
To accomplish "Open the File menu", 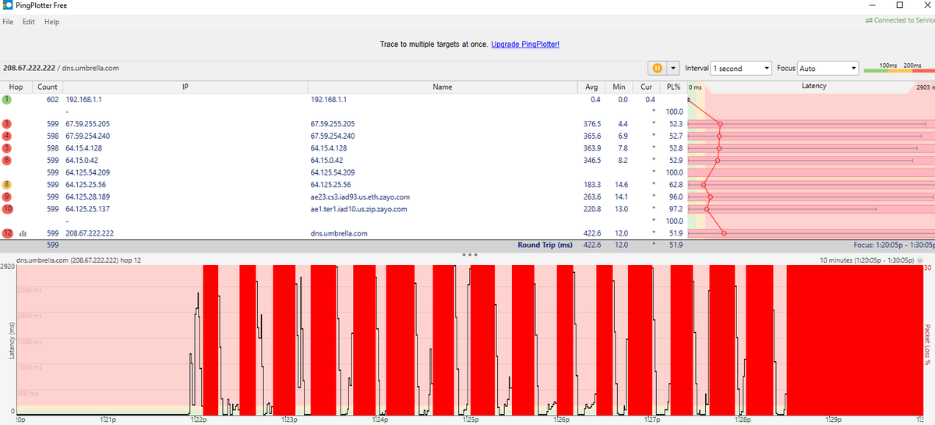I will tap(8, 22).
